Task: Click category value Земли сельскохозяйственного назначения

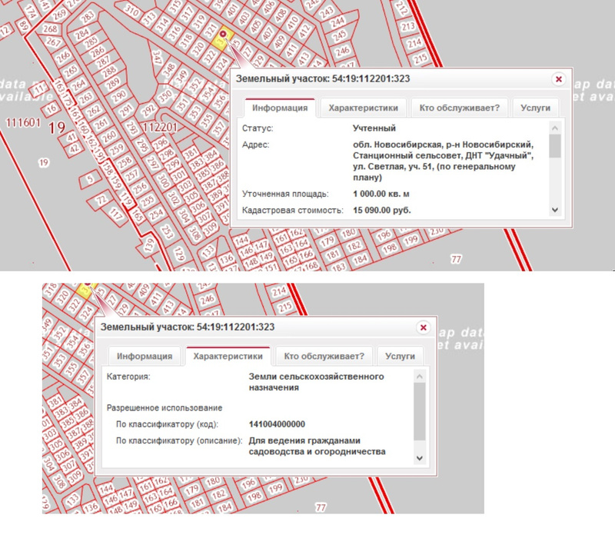Action: [x=316, y=382]
